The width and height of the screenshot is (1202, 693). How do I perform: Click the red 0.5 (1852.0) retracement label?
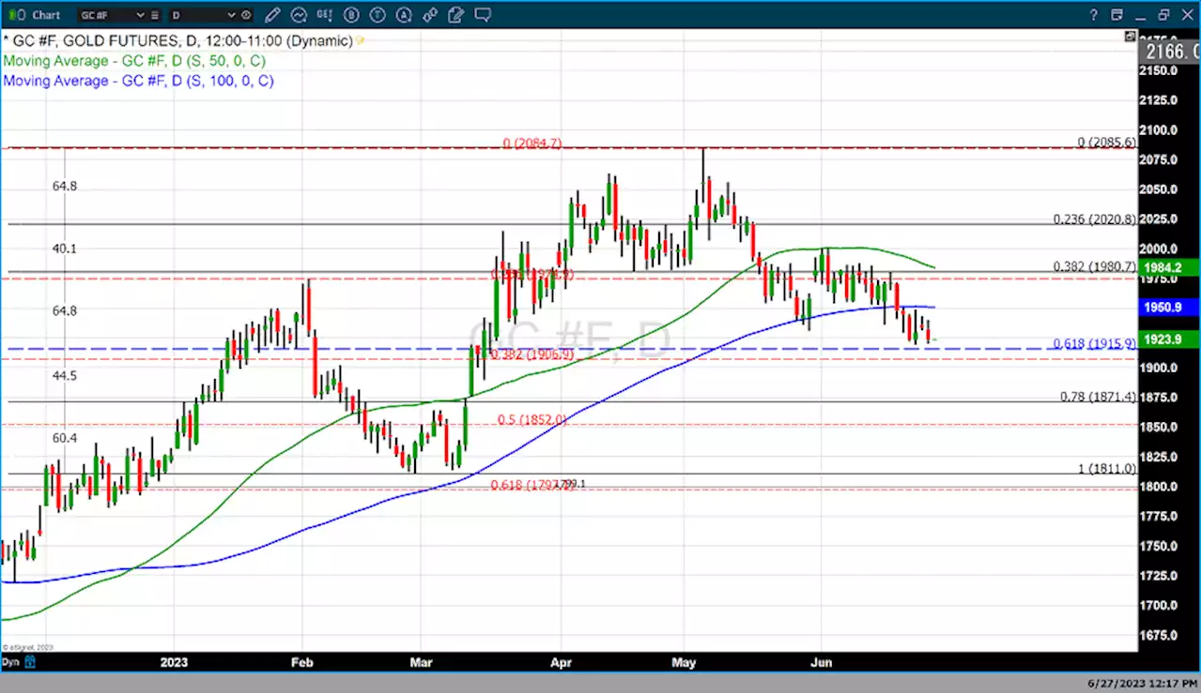[531, 419]
